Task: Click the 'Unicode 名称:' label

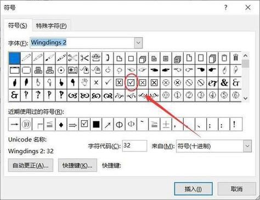Action: coord(27,140)
